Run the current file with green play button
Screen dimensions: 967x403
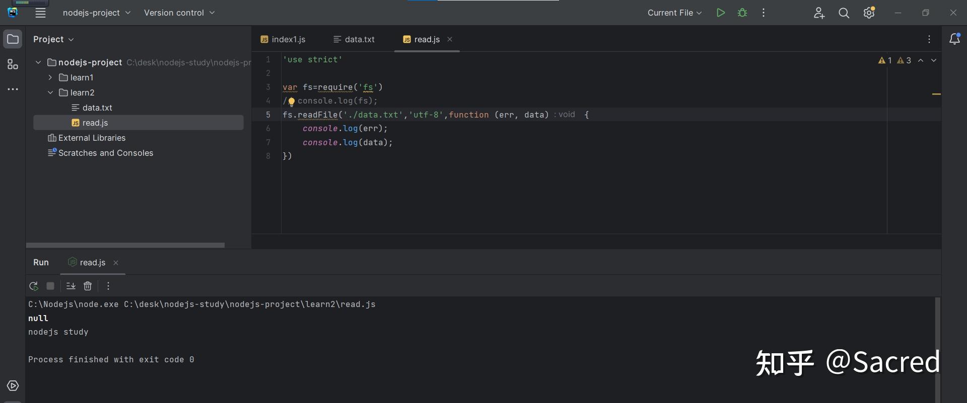[x=721, y=13]
